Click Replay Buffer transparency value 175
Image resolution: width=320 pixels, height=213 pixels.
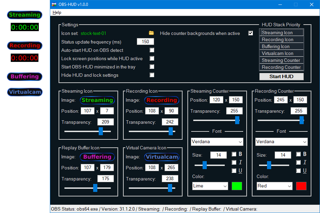pyautogui.click(x=105, y=178)
